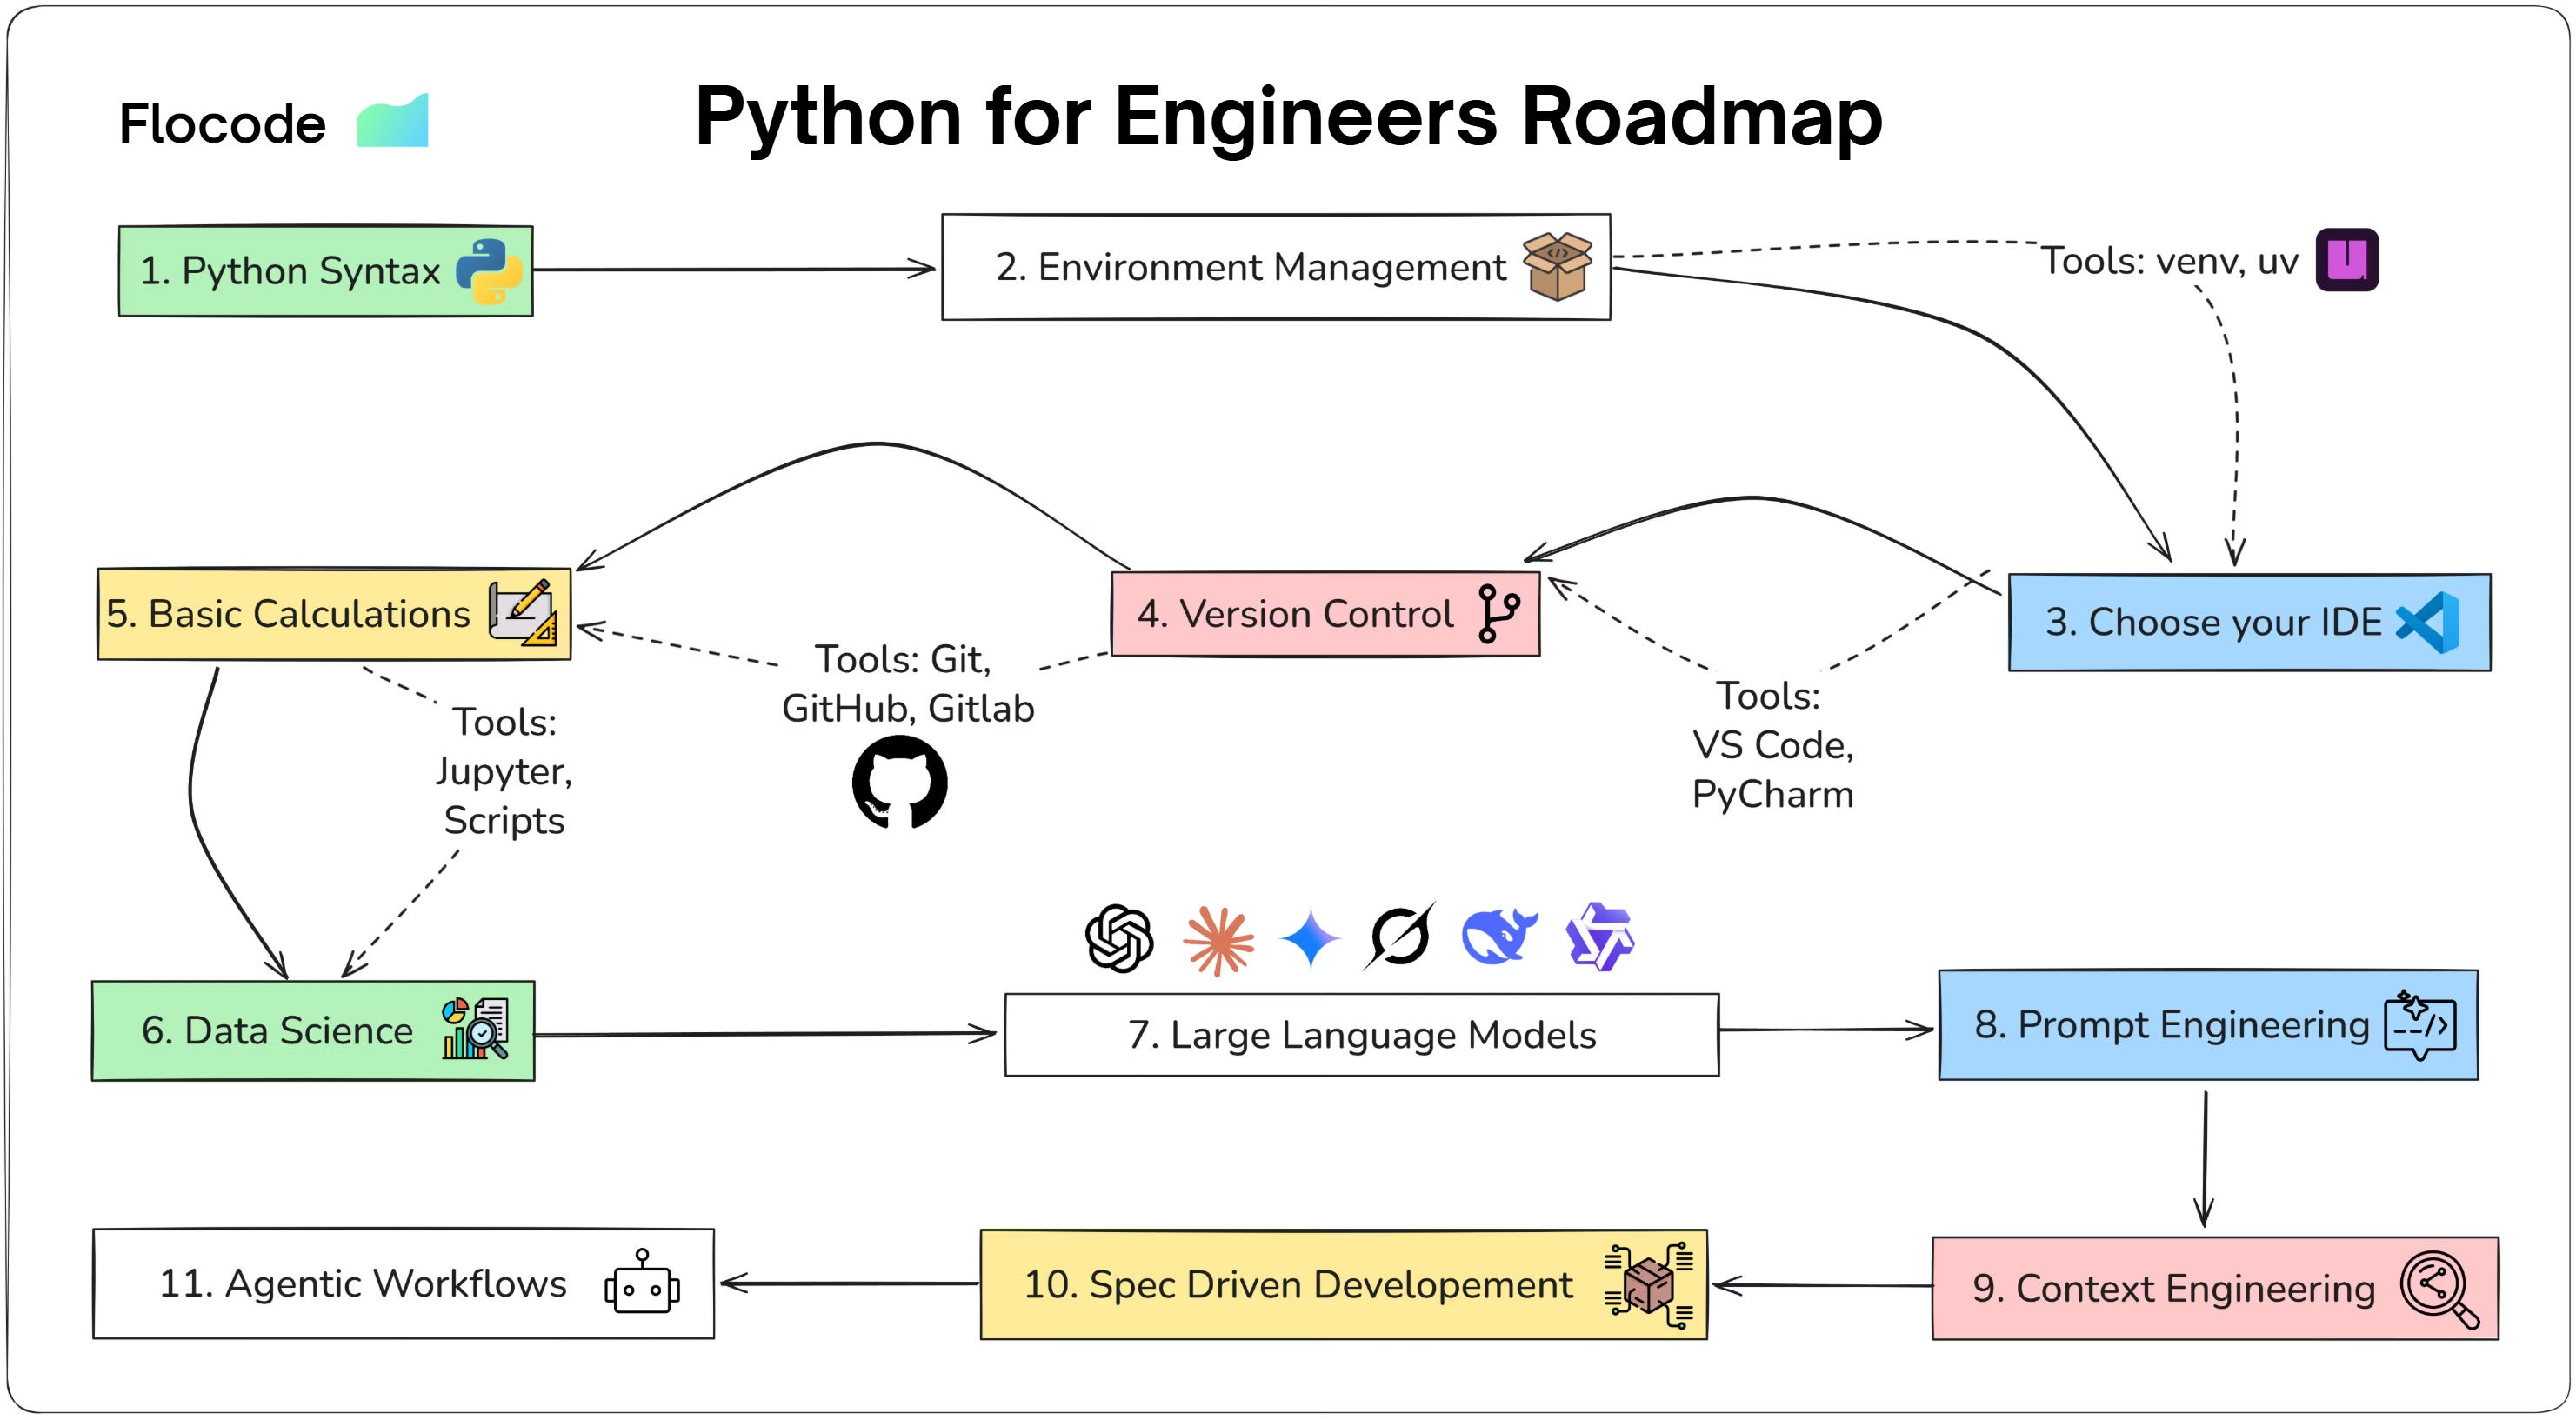Click the GitHub Octocat logo
Image resolution: width=2576 pixels, height=1420 pixels.
pyautogui.click(x=899, y=783)
